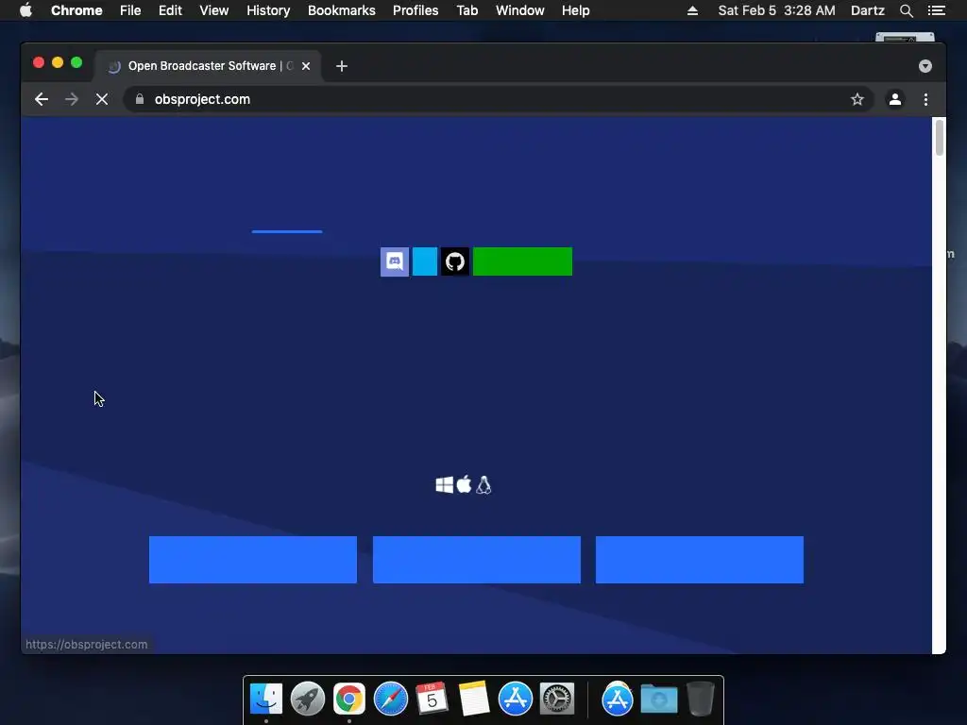Go back to the previous page
Viewport: 967px width, 725px height.
pyautogui.click(x=42, y=99)
